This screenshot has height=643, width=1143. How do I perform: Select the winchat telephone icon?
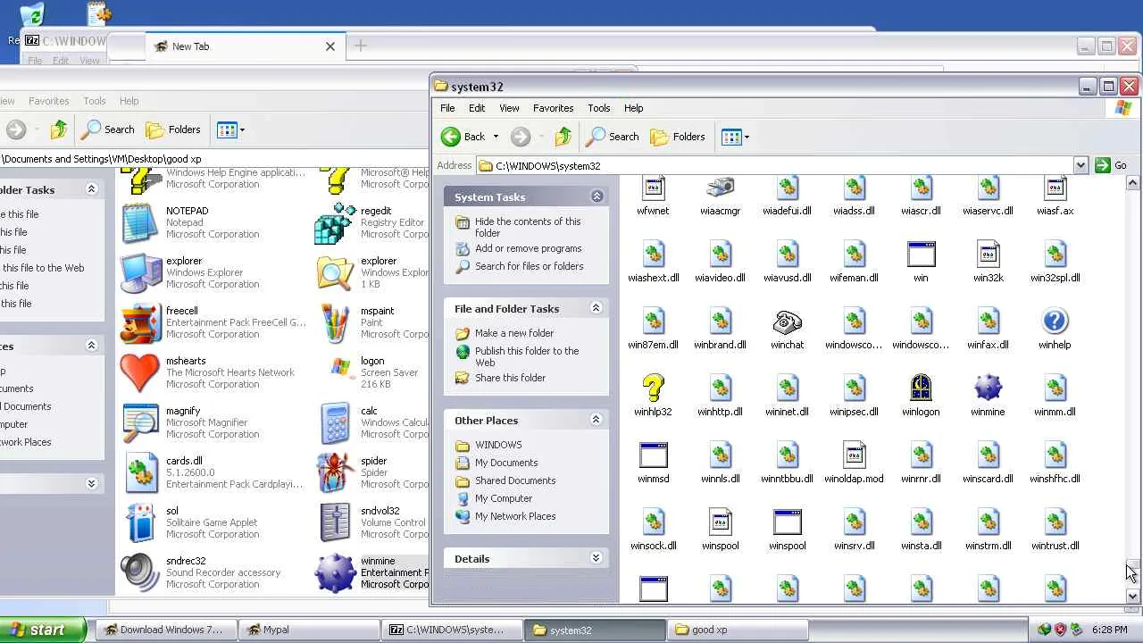click(x=787, y=321)
